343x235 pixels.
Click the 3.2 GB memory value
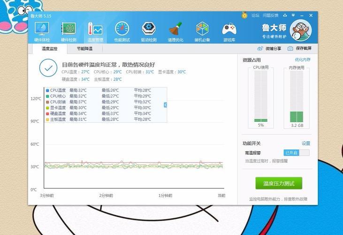(x=297, y=125)
